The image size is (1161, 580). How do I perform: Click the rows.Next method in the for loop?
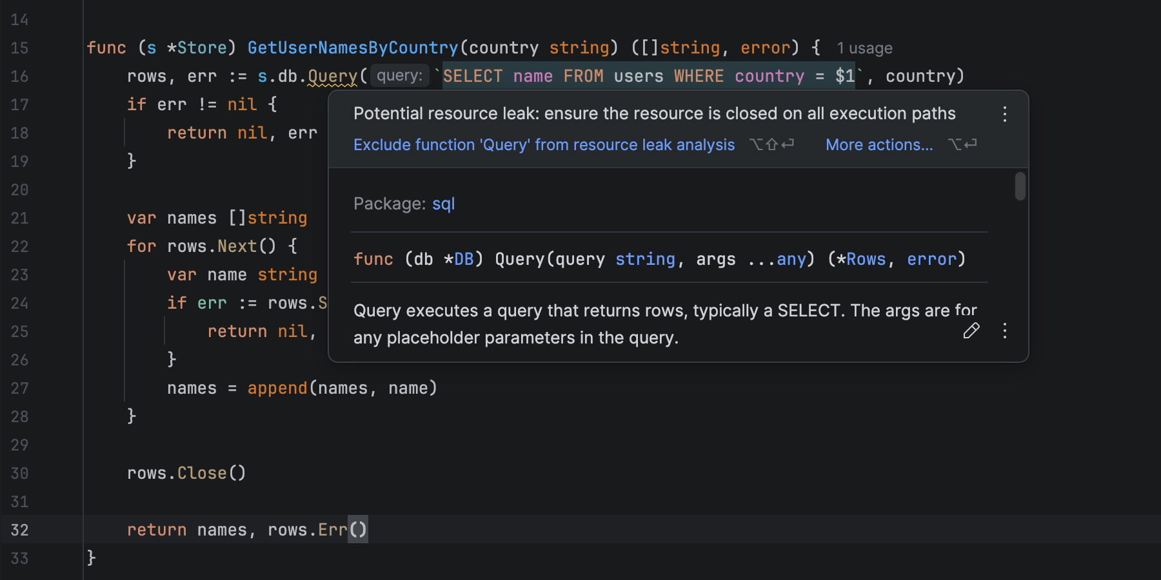click(x=237, y=246)
